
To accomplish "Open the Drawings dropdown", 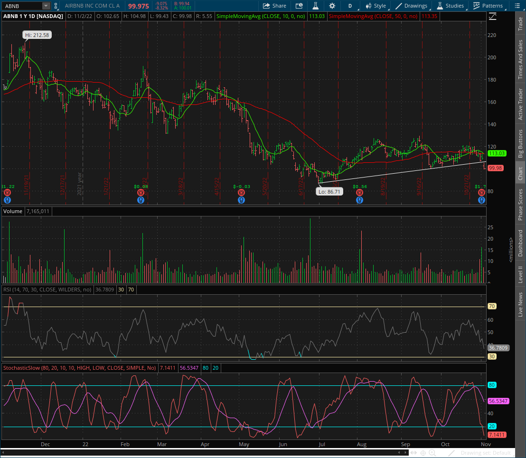I will (412, 6).
